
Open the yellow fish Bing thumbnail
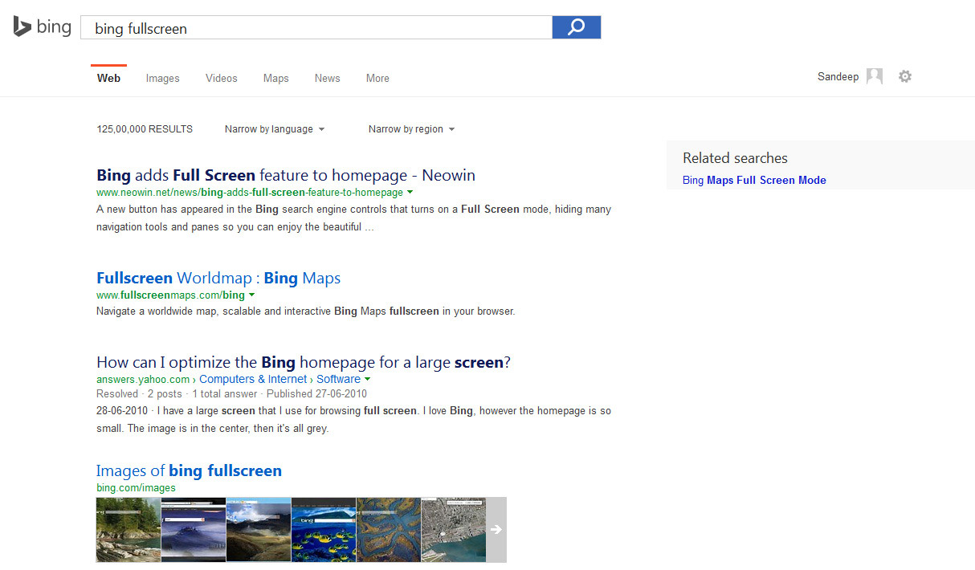324,530
